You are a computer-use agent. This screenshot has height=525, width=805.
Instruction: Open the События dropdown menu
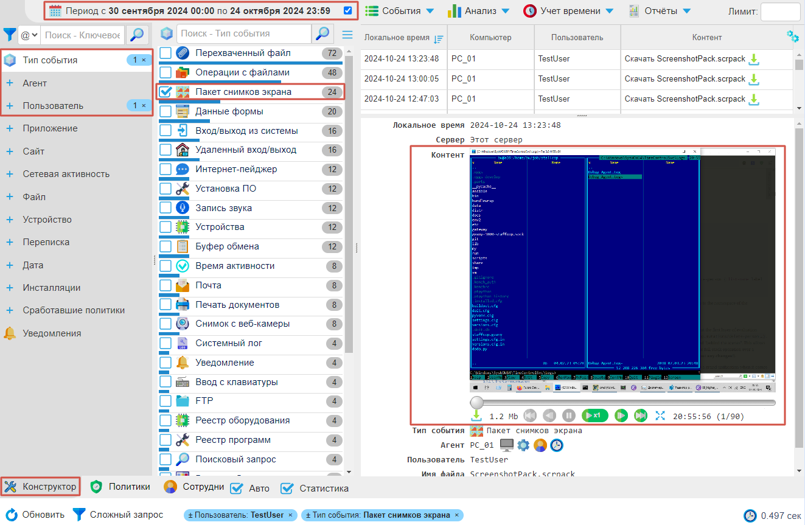click(x=399, y=11)
